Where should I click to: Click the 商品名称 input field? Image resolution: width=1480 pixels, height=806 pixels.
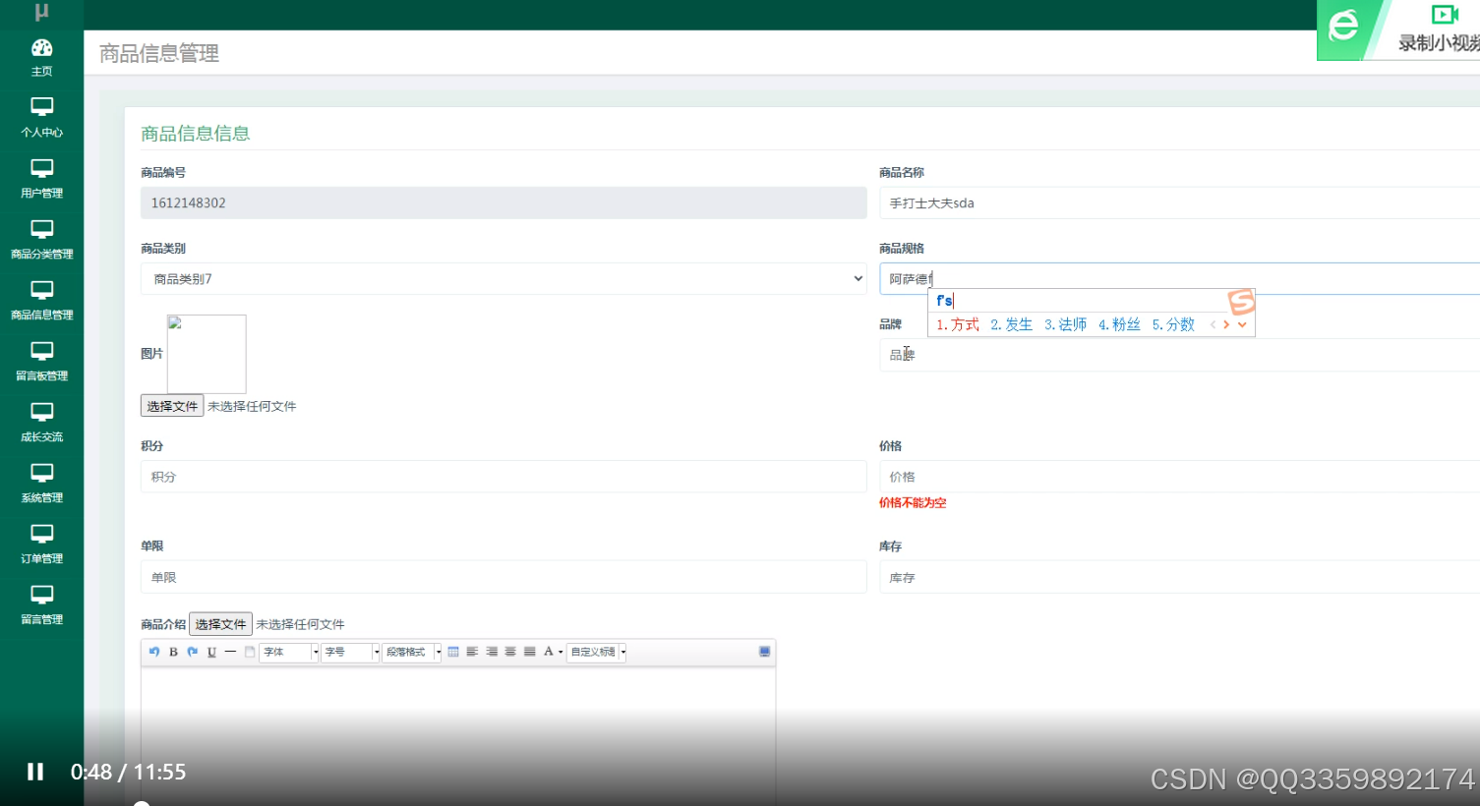pos(1179,202)
